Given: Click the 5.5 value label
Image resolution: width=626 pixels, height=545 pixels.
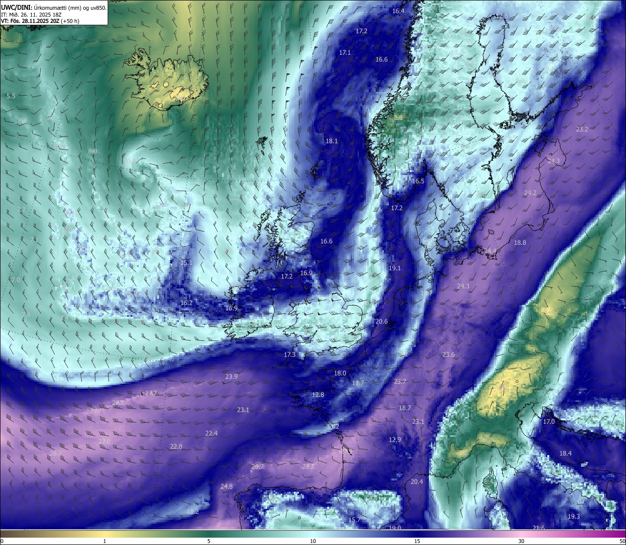Looking at the screenshot, I should pyautogui.click(x=11, y=96).
